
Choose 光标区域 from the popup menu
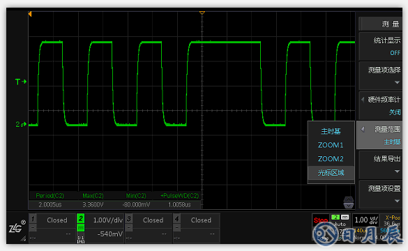(x=331, y=173)
